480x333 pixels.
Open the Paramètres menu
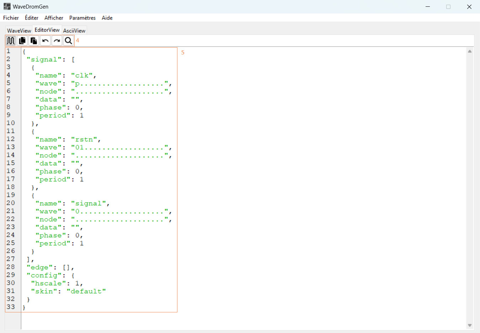pos(82,18)
